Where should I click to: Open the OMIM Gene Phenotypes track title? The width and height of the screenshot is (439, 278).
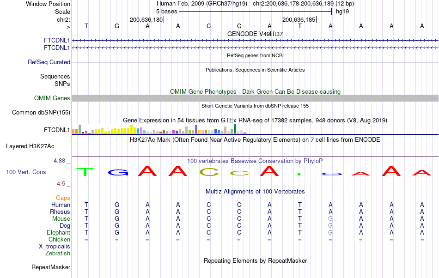tap(255, 92)
